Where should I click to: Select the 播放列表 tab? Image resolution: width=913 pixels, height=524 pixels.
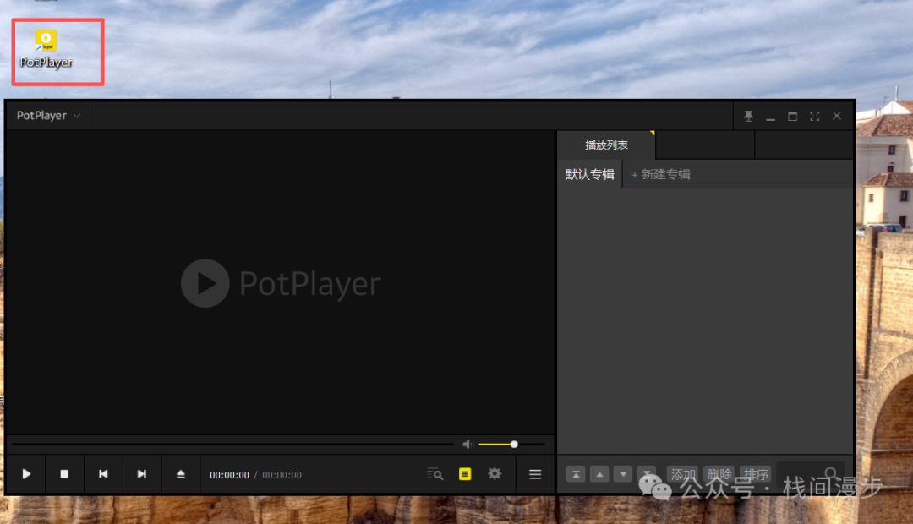tap(606, 145)
